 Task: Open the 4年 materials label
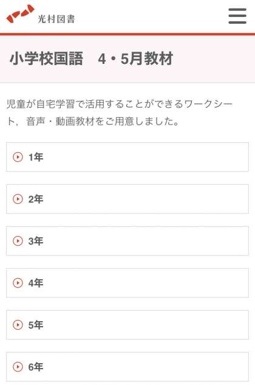[x=36, y=283]
